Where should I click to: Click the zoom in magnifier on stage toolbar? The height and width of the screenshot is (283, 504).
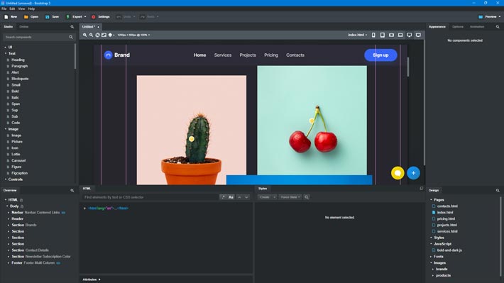pos(85,35)
